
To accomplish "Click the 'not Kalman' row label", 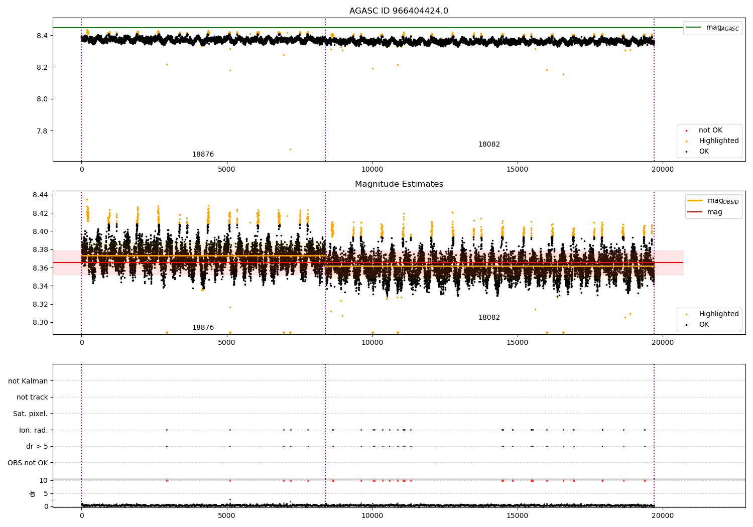I will pos(28,381).
